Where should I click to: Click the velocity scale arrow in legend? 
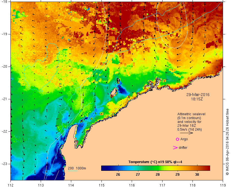pyautogui.click(x=186, y=133)
